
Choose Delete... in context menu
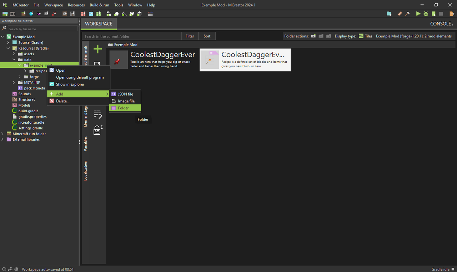79,101
